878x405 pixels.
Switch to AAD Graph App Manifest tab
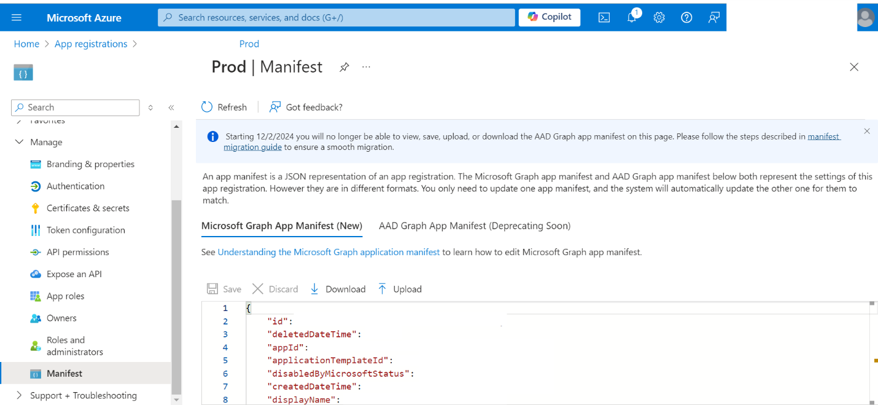pyautogui.click(x=475, y=226)
